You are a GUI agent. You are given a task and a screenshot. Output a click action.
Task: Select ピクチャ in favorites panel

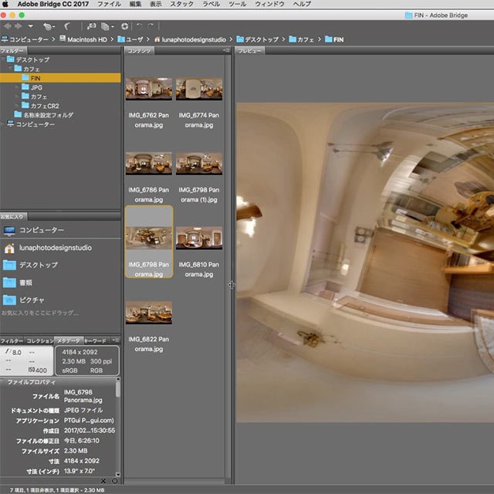tap(32, 299)
